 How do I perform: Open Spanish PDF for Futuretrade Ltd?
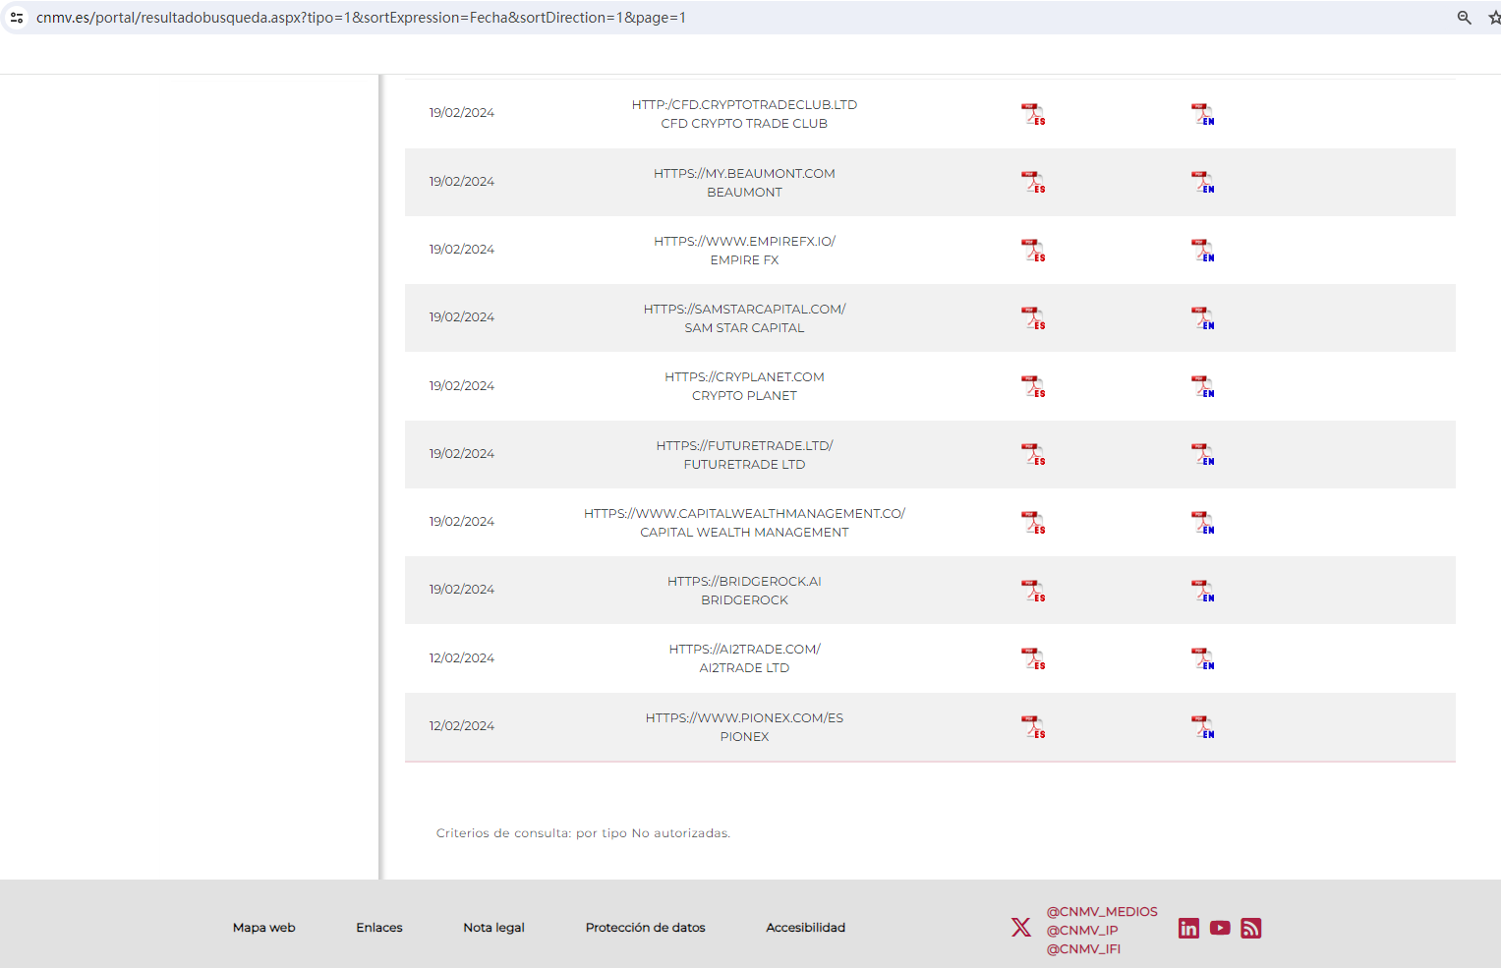1033,454
